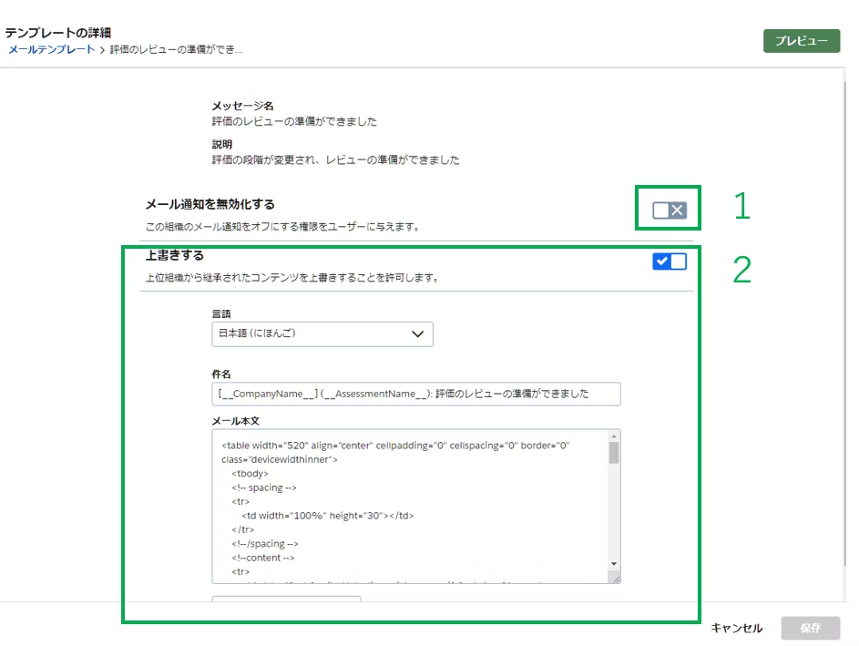Open the 言語 language dropdown

click(x=322, y=333)
